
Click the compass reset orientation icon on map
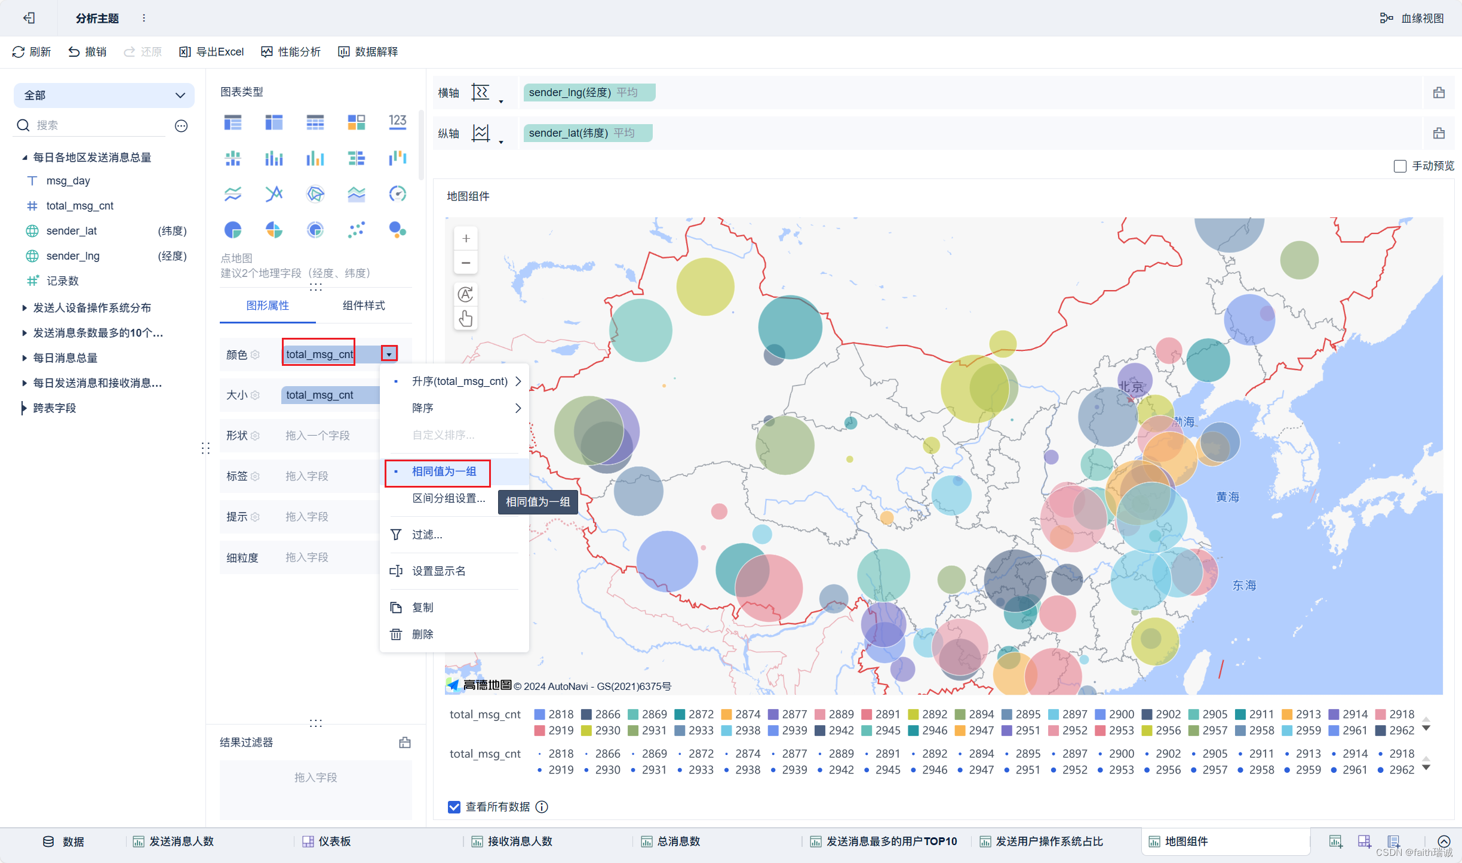tap(465, 295)
